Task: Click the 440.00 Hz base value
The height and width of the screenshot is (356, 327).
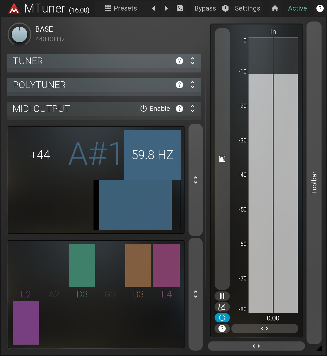Action: [50, 39]
